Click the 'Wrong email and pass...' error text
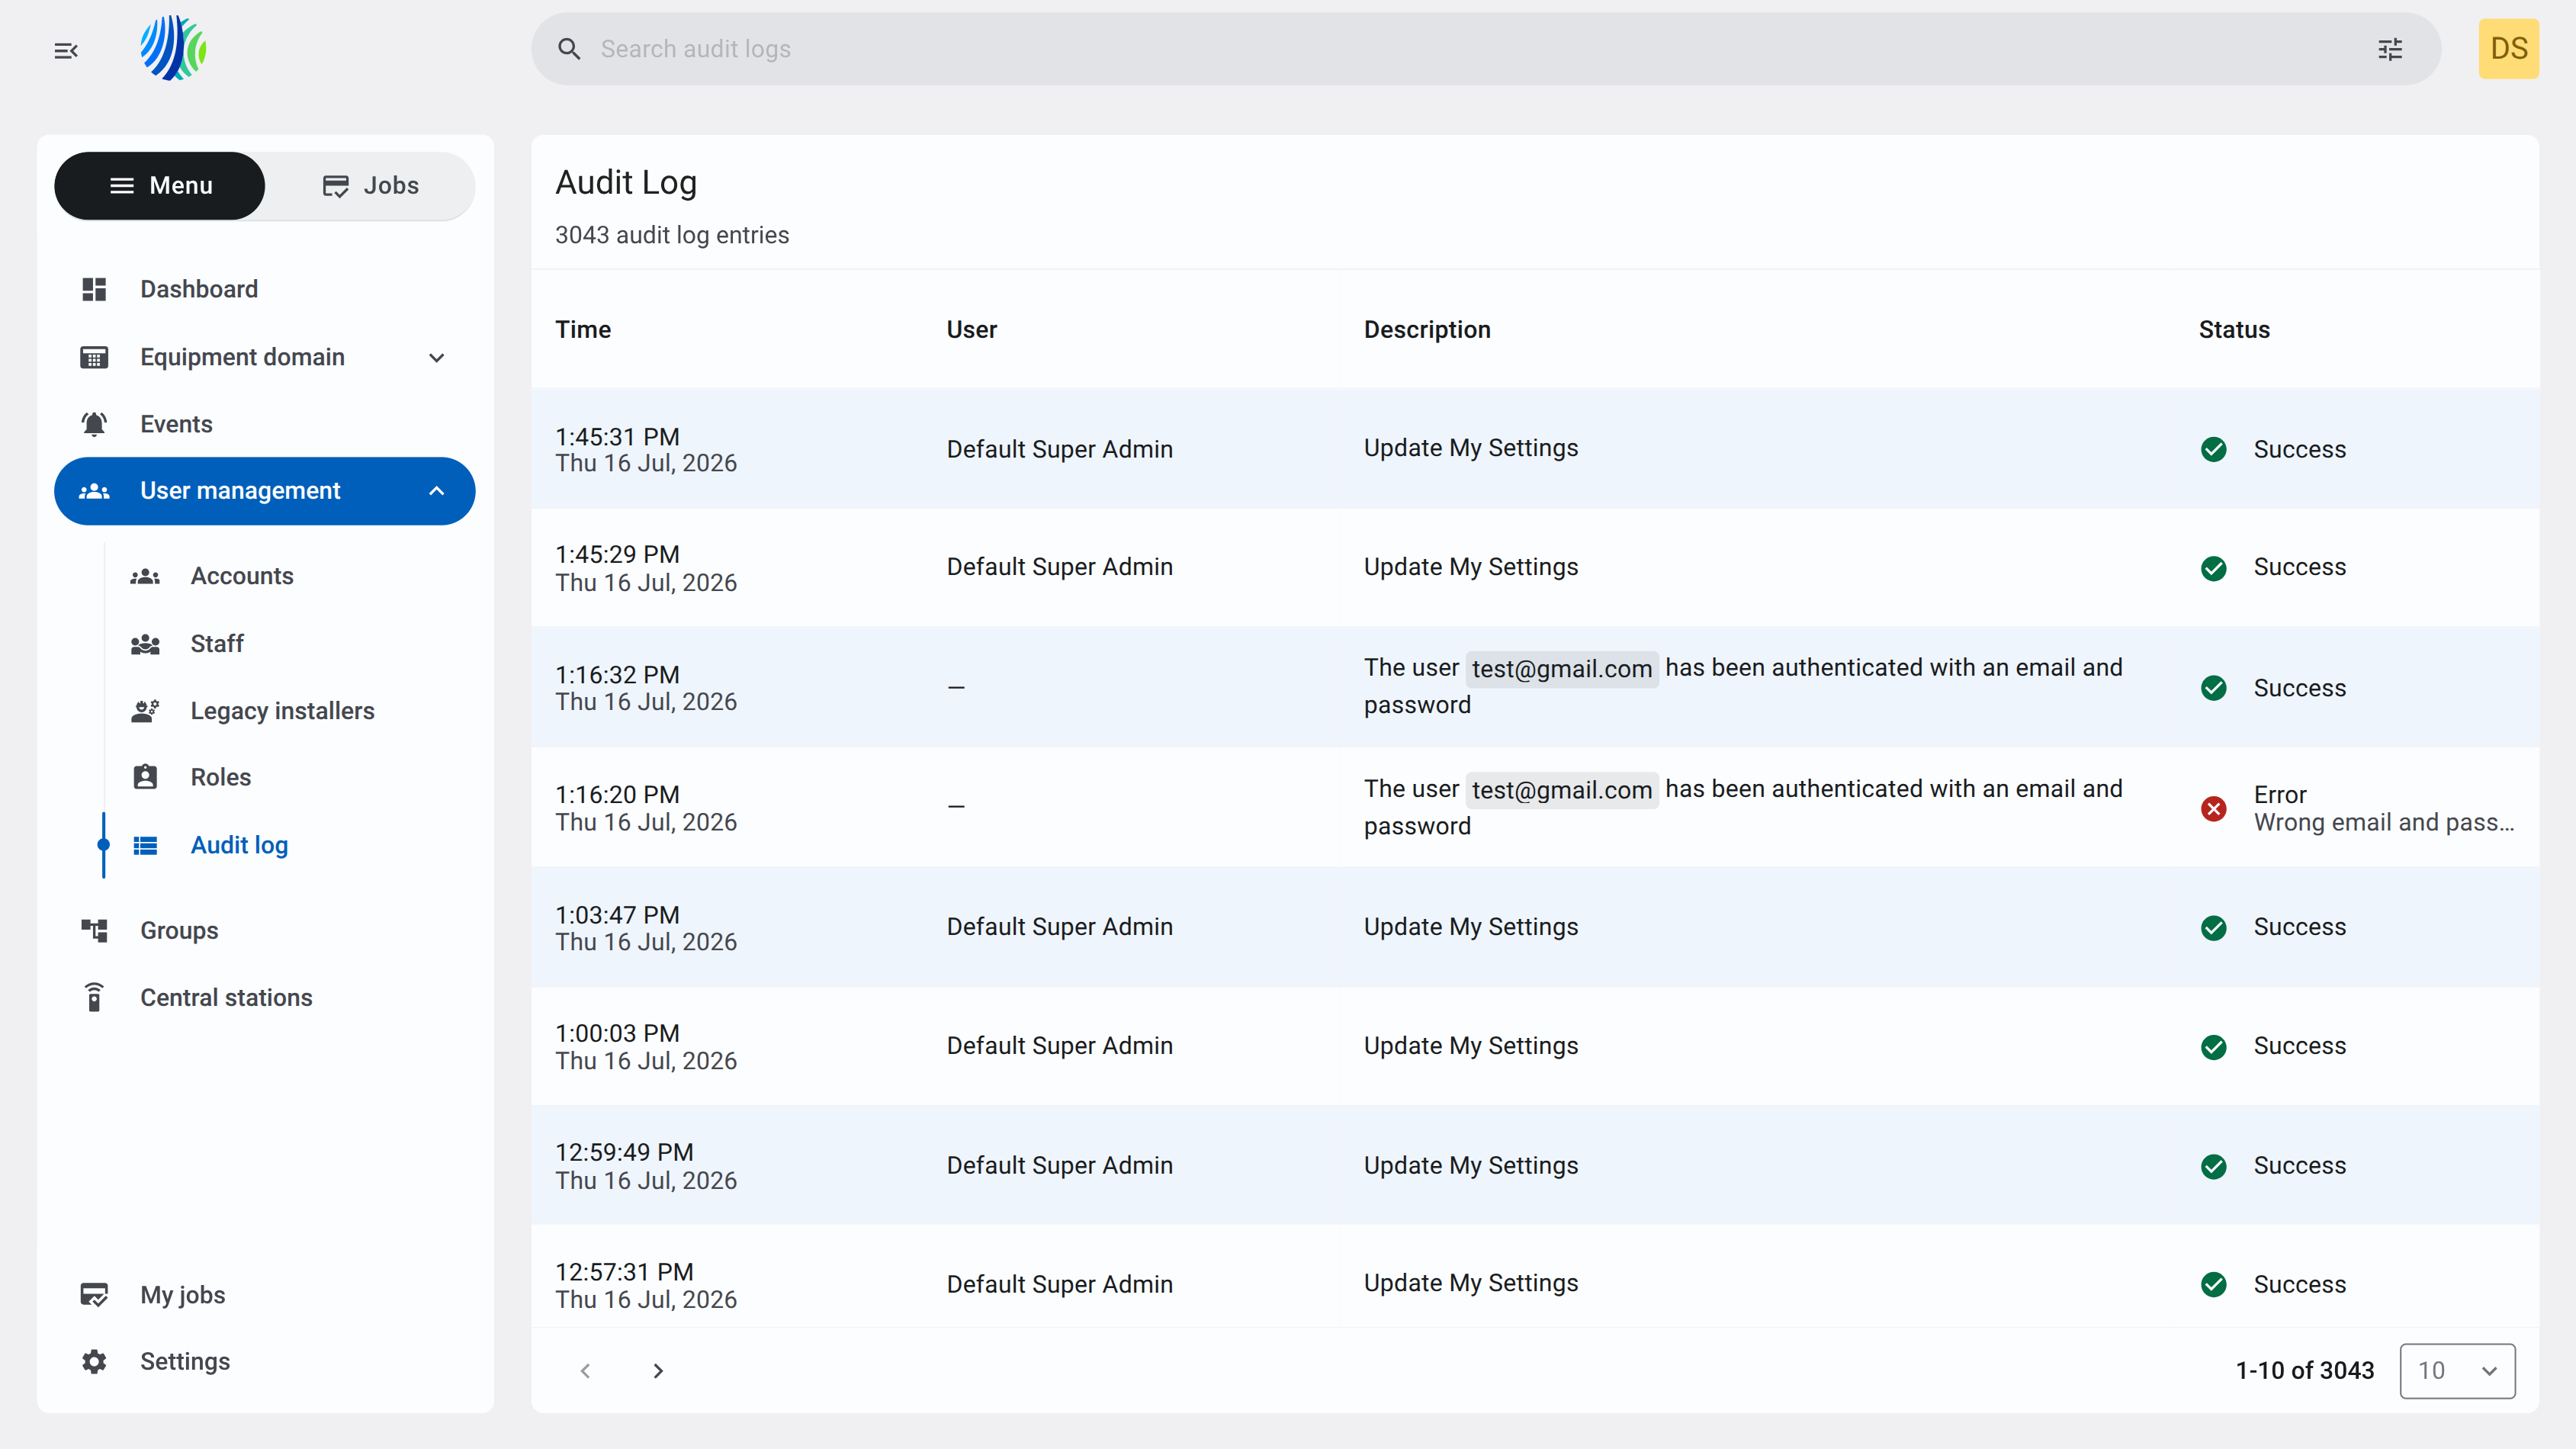2576x1449 pixels. [2384, 823]
